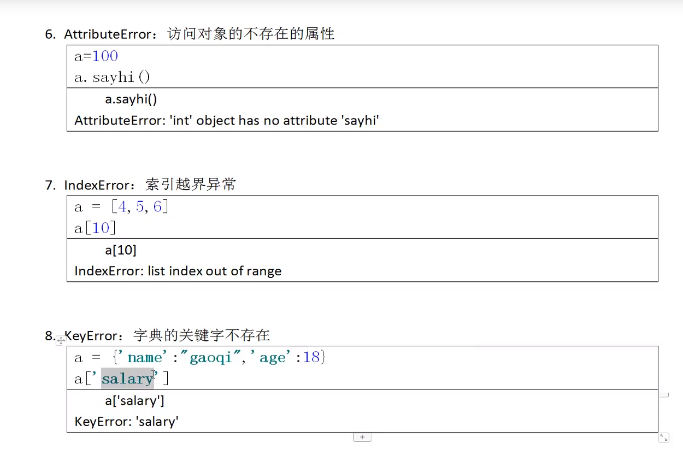
Task: Click the table resize handle at bottom-right corner
Action: coord(663,438)
